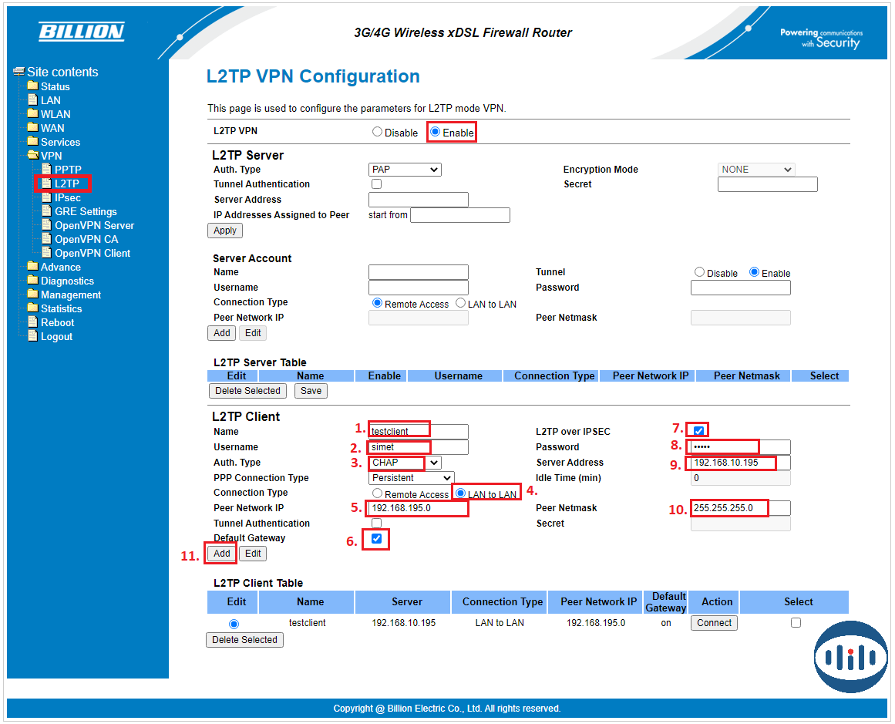This screenshot has height=724, width=895.
Task: Click the Connect button for testclient
Action: coord(714,623)
